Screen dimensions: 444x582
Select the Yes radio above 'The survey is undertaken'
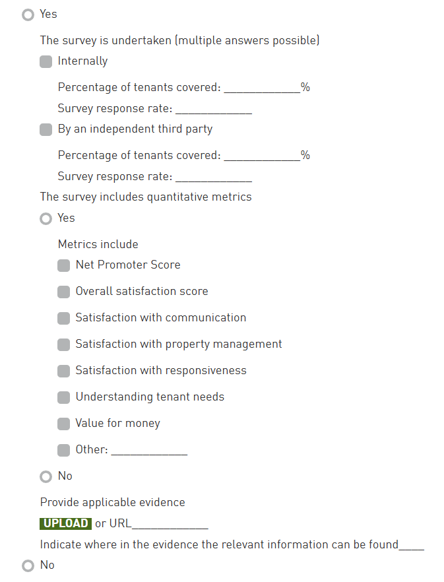[x=28, y=15]
